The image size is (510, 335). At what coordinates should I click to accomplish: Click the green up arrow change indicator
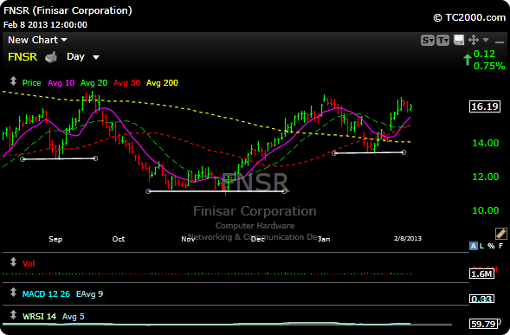click(x=467, y=60)
